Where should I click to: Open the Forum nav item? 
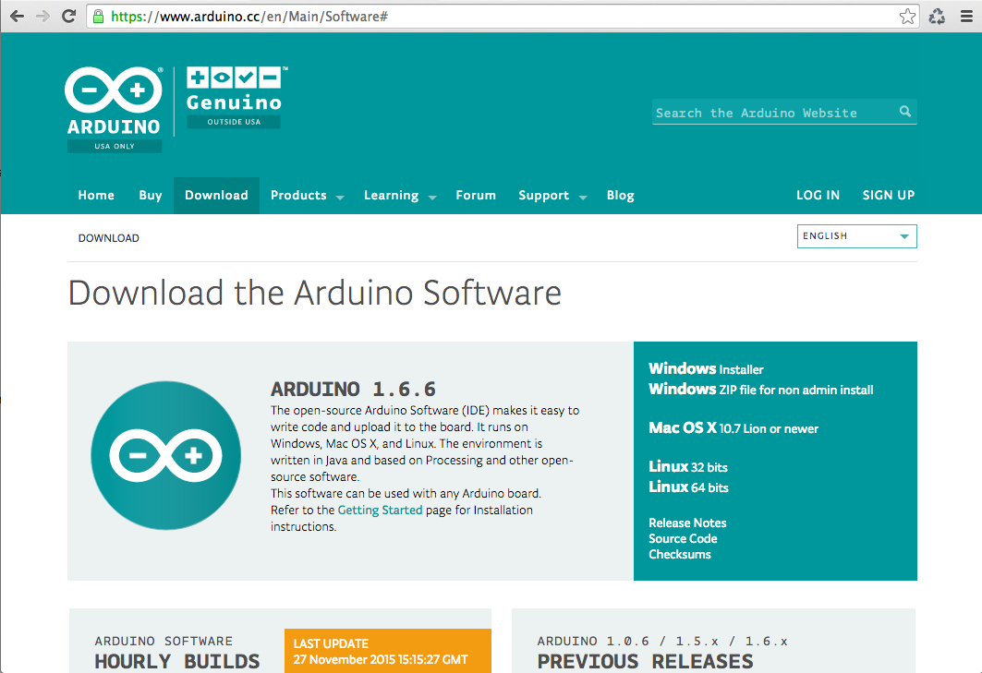476,196
